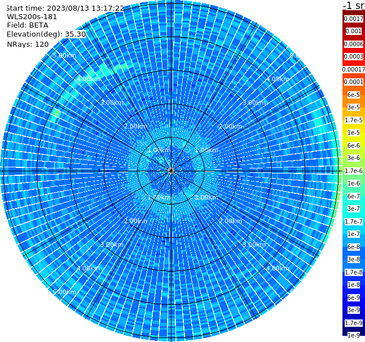This screenshot has width=365, height=342.
Task: Select the northeast 4.00km range label
Action: pyautogui.click(x=278, y=79)
